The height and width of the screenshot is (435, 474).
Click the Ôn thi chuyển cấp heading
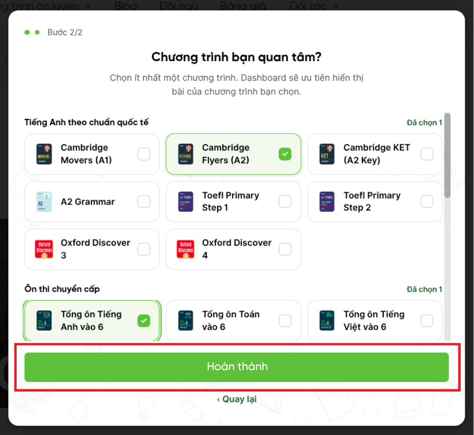62,289
